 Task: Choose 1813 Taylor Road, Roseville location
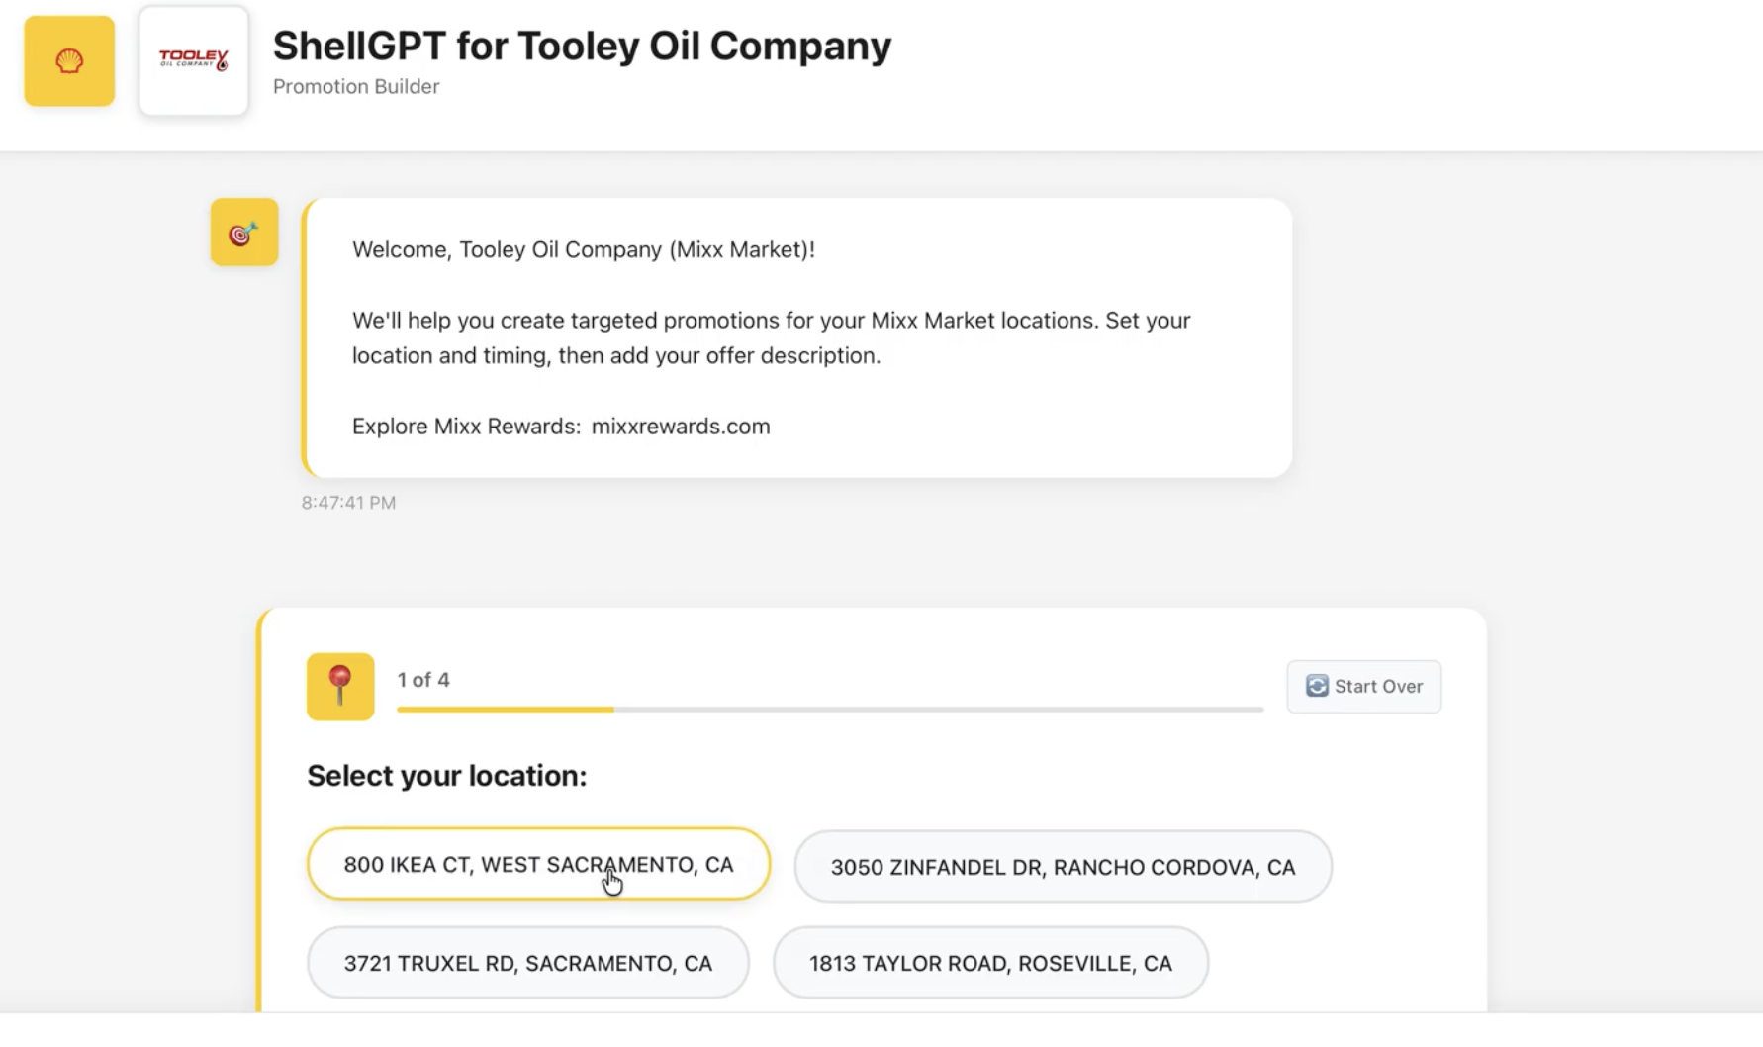[990, 963]
